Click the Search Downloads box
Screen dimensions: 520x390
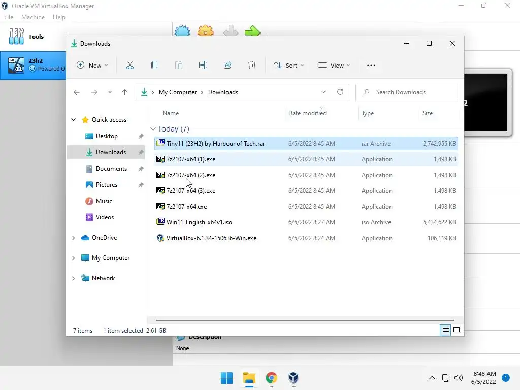407,92
